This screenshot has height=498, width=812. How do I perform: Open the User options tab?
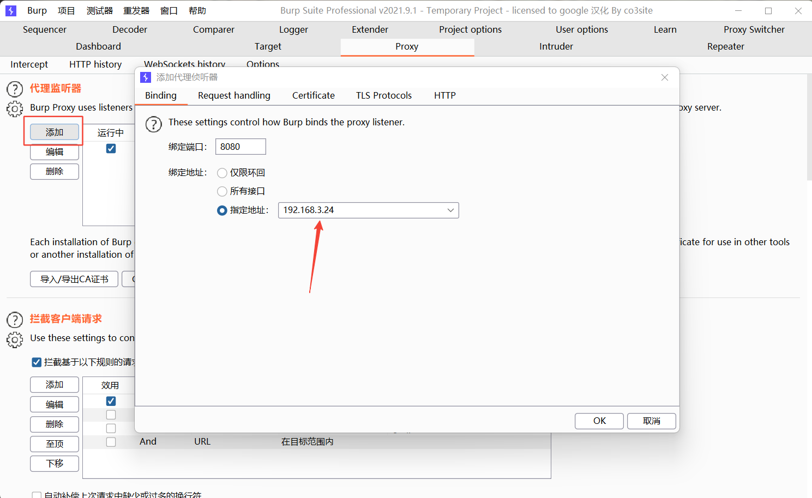(582, 29)
